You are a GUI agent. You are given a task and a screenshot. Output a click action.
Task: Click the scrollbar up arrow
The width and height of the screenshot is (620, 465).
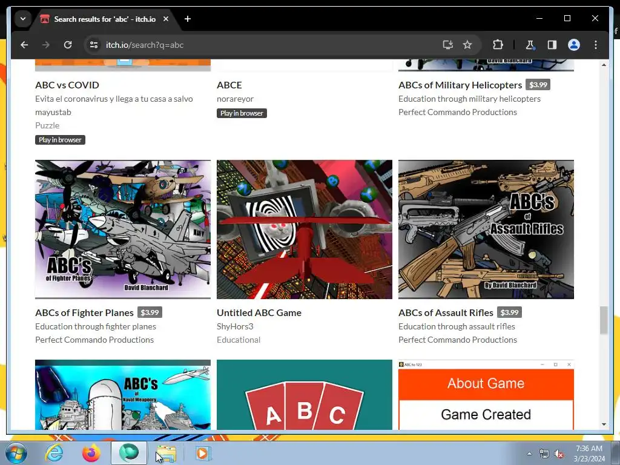pyautogui.click(x=604, y=64)
